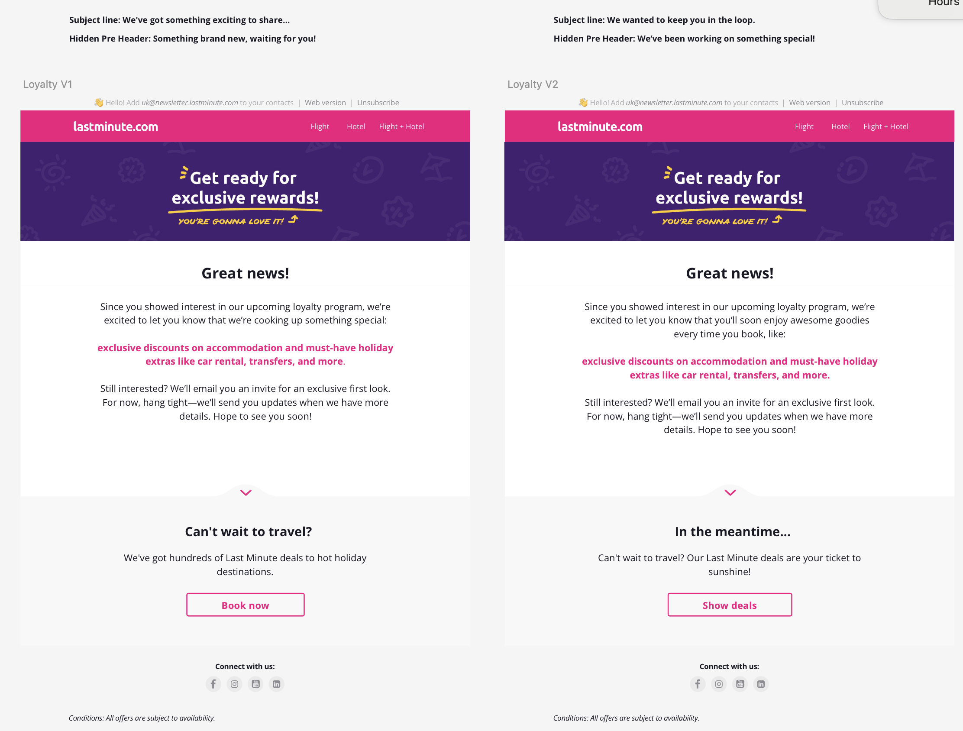This screenshot has height=731, width=963.
Task: Click Facebook icon in Loyalty V1 footer
Action: point(213,684)
